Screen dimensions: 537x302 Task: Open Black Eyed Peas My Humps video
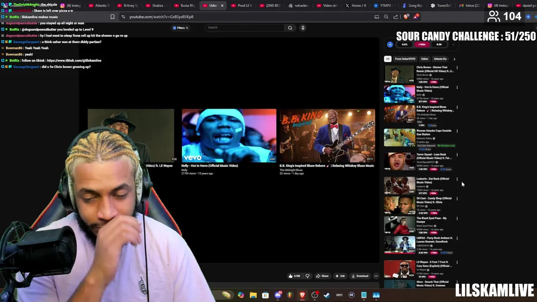(399, 225)
